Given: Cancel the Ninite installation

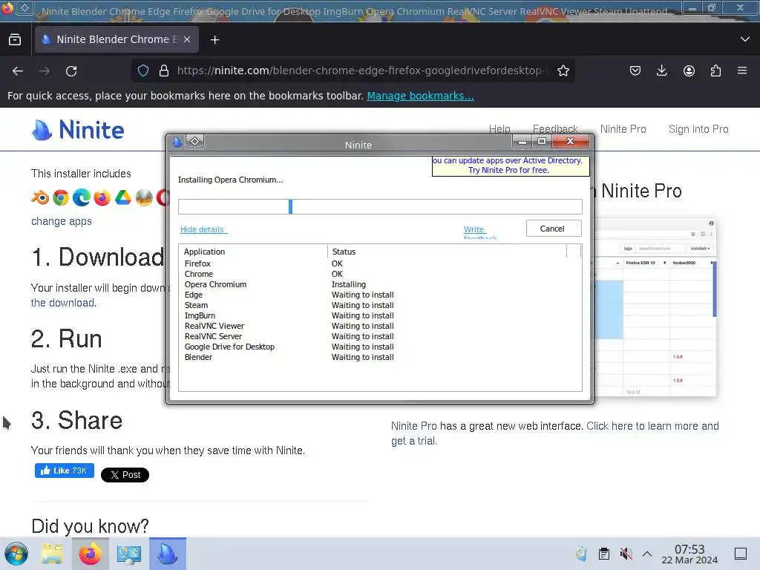Looking at the screenshot, I should click(x=554, y=229).
